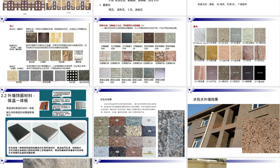280x168 pixels.
Task: Select the slide with 安装方式 text
Action: coord(234,8)
